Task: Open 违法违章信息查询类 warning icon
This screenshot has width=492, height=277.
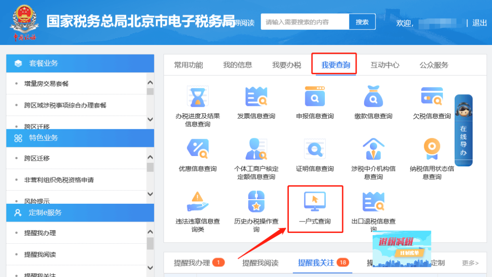Action: tap(197, 201)
